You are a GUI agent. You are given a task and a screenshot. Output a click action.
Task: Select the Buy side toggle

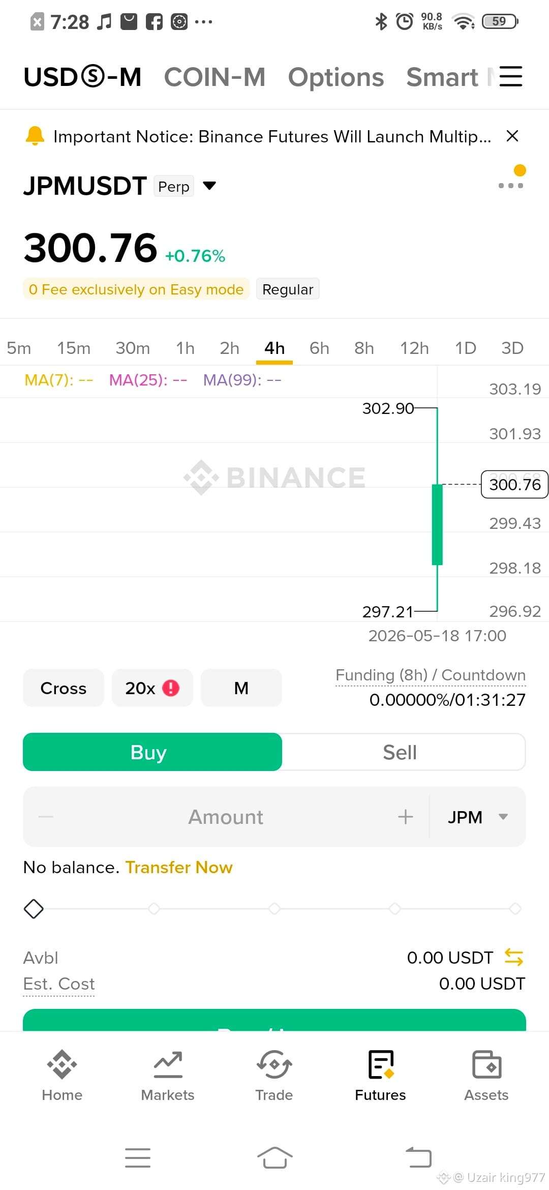pos(152,752)
